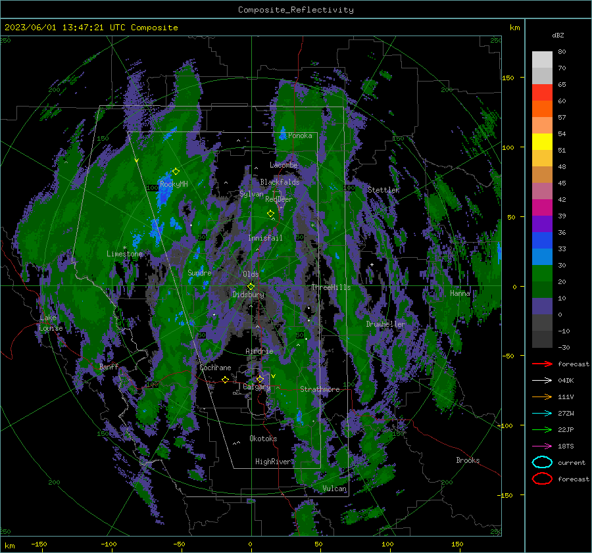The width and height of the screenshot is (592, 553).
Task: Click the yellow 54-51 dBZ swatch
Action: [x=542, y=142]
